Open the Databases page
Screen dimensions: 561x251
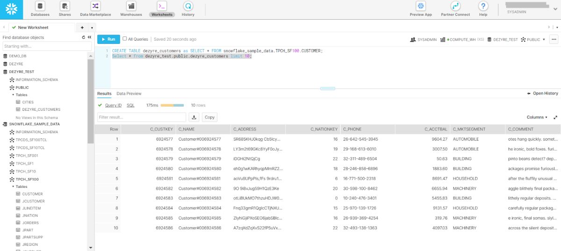tap(40, 9)
